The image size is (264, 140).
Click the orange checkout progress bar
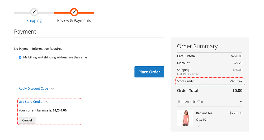click(x=87, y=13)
